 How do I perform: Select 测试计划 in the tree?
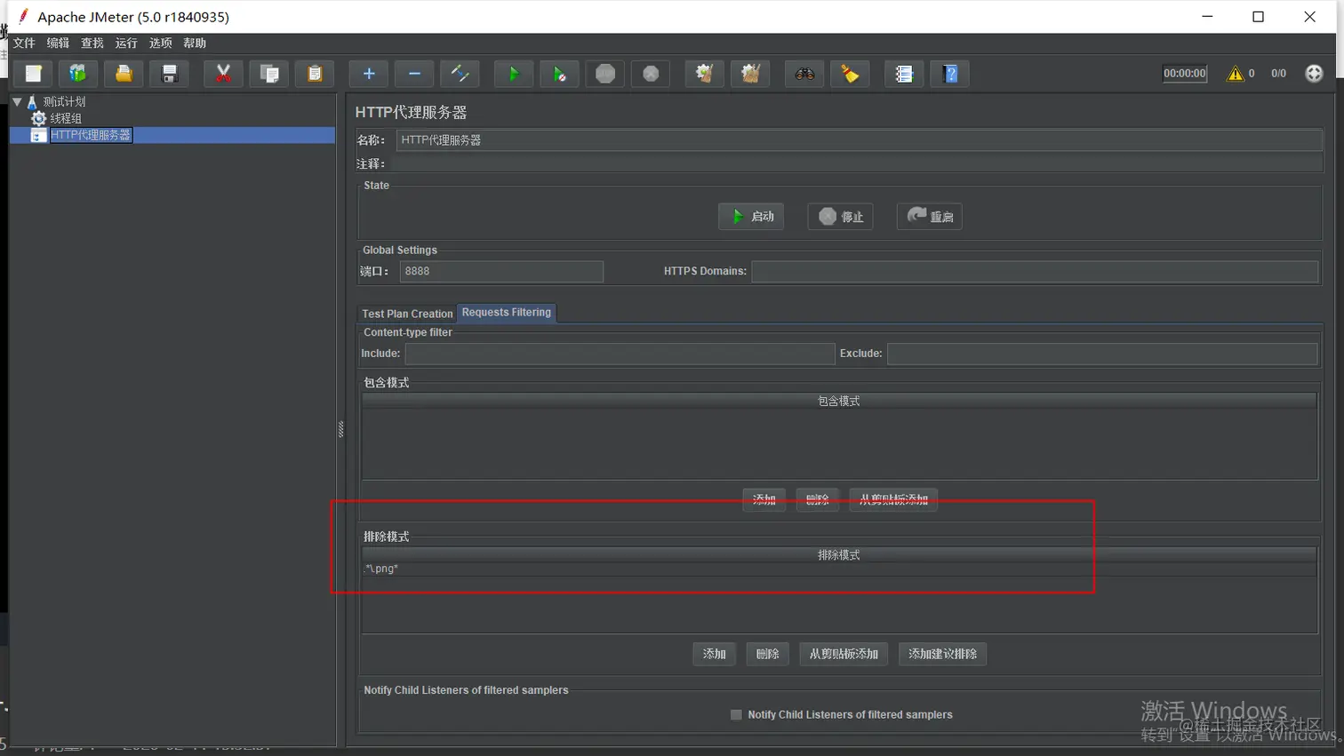tap(64, 102)
